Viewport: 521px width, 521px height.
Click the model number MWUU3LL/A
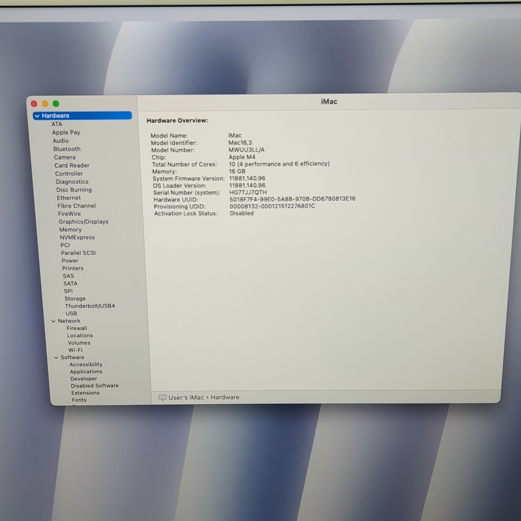point(247,150)
